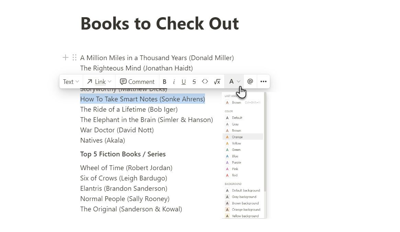Screen dimensions: 400x232
Task: Choose Orange text color
Action: click(237, 137)
